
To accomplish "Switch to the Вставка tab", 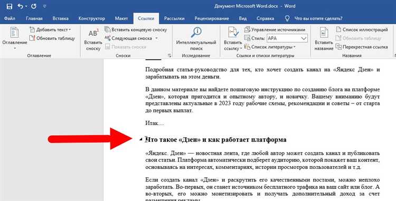I will [60, 18].
